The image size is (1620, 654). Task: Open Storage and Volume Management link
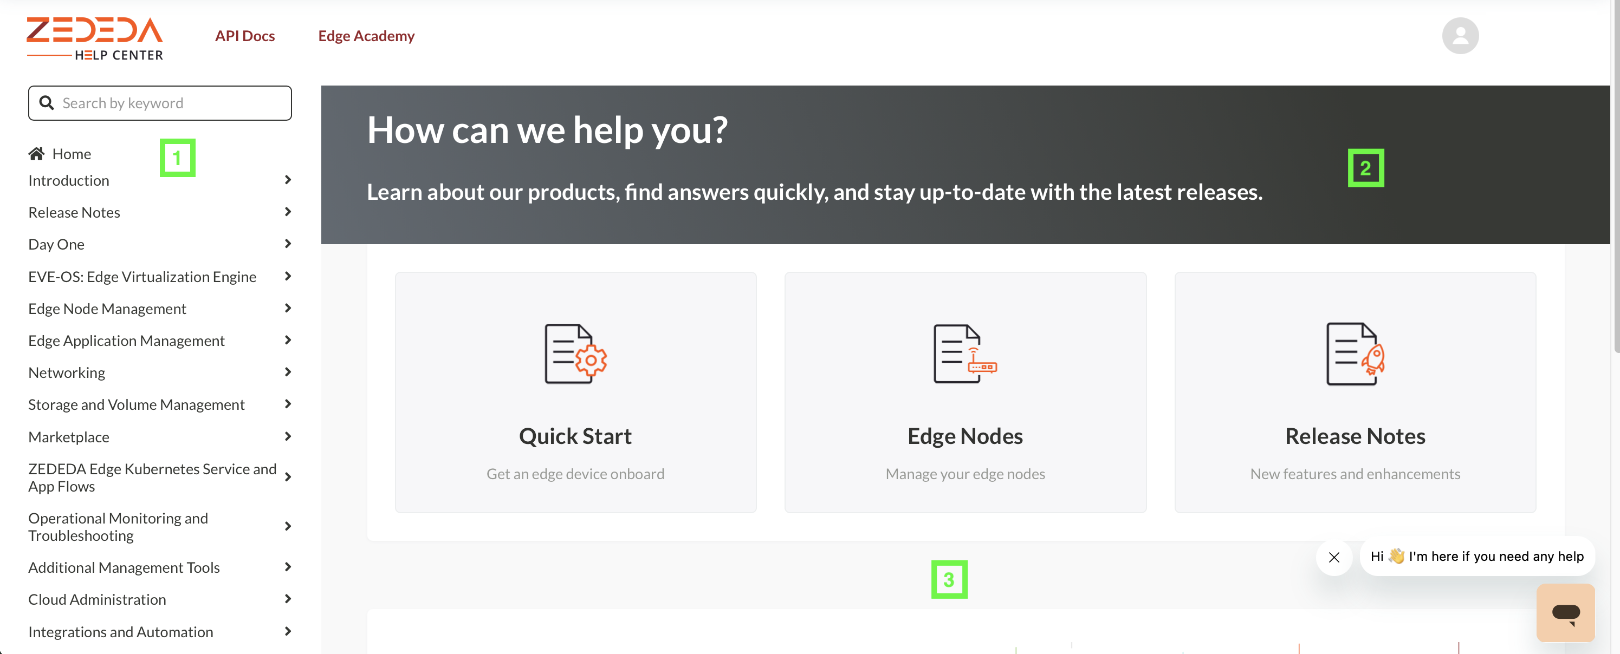(137, 404)
